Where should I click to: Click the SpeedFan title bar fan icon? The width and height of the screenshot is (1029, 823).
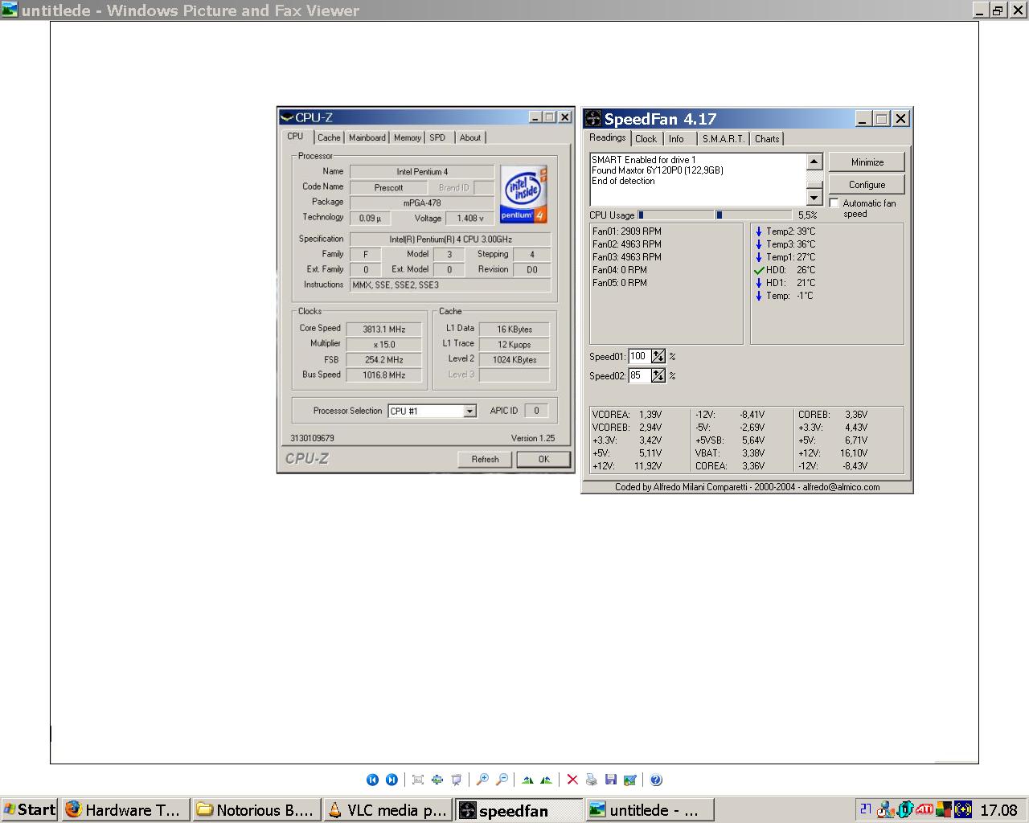(593, 119)
